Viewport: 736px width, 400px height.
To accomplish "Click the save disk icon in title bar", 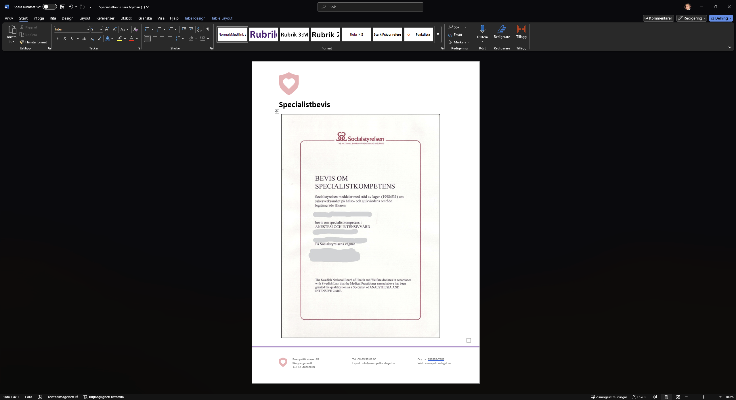I will pyautogui.click(x=63, y=7).
